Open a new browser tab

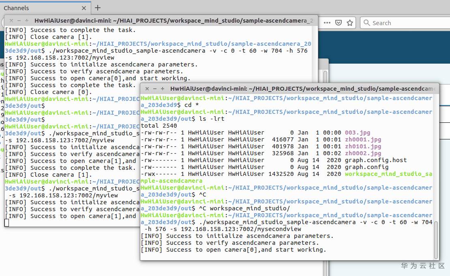[x=98, y=8]
